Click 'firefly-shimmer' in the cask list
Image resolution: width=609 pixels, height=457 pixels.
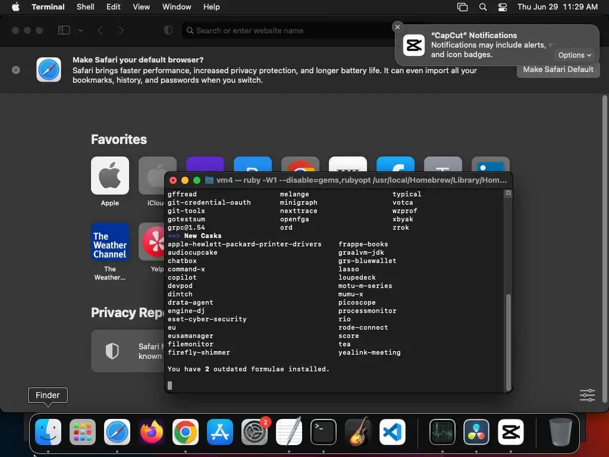[199, 352]
